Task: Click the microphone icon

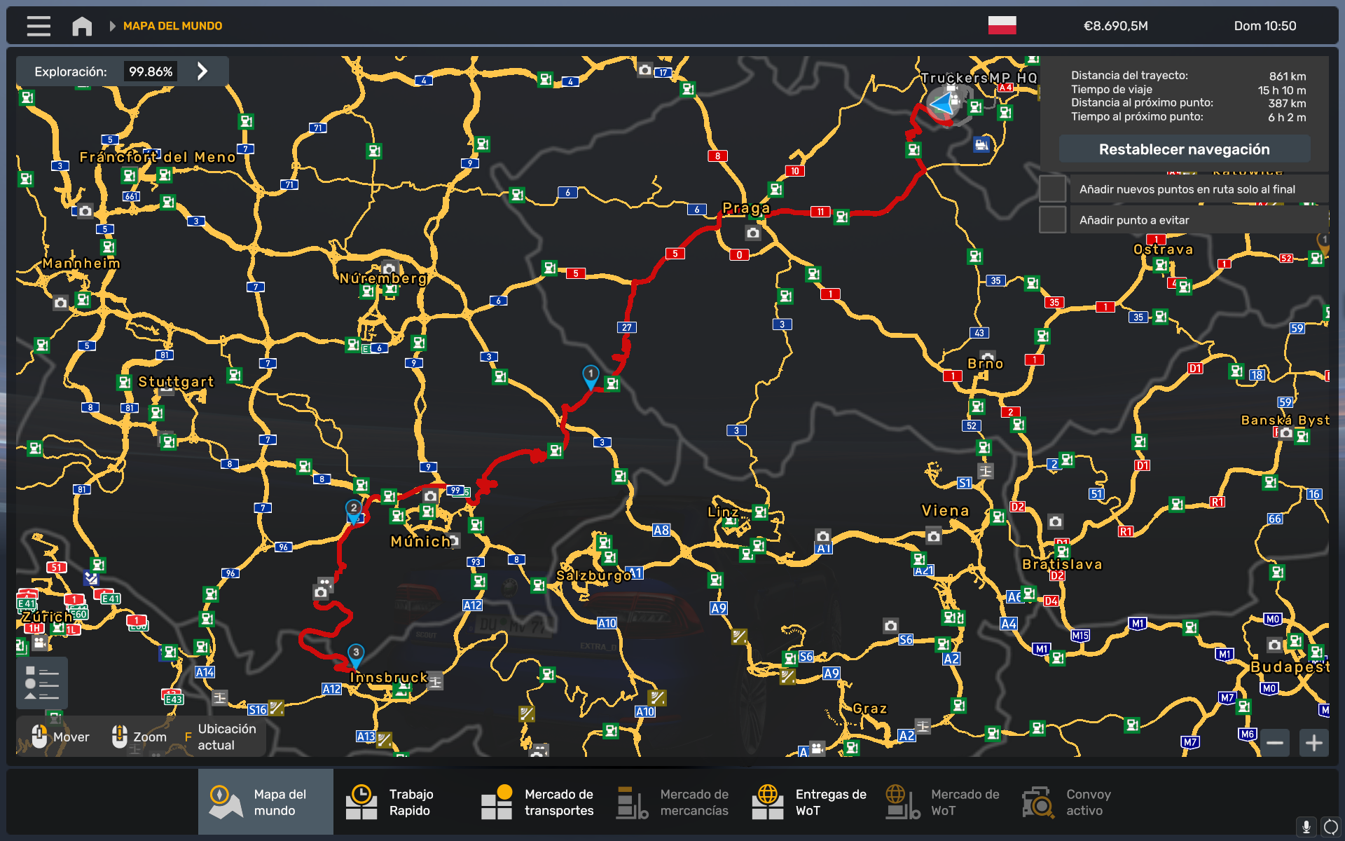Action: click(1306, 827)
